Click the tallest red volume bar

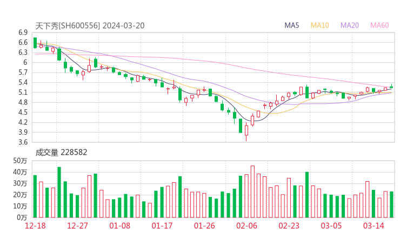pyautogui.click(x=252, y=191)
